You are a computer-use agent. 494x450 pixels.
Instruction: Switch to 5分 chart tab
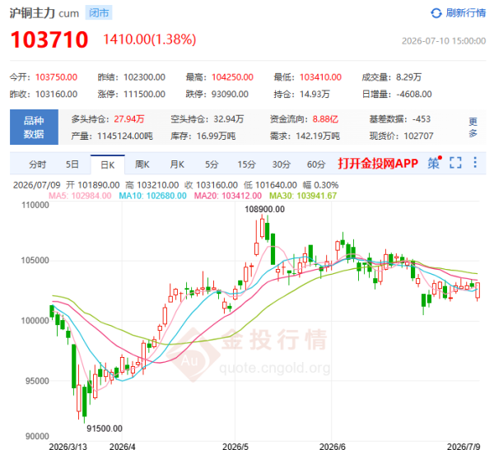pos(212,165)
